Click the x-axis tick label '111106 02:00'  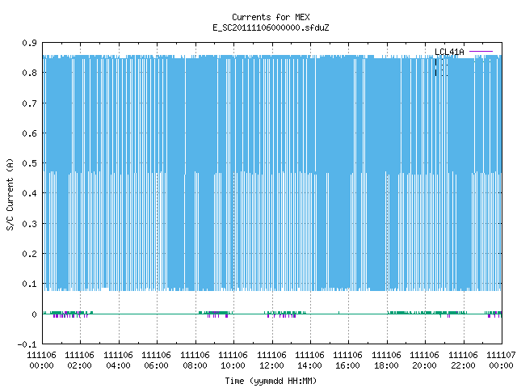79,361
